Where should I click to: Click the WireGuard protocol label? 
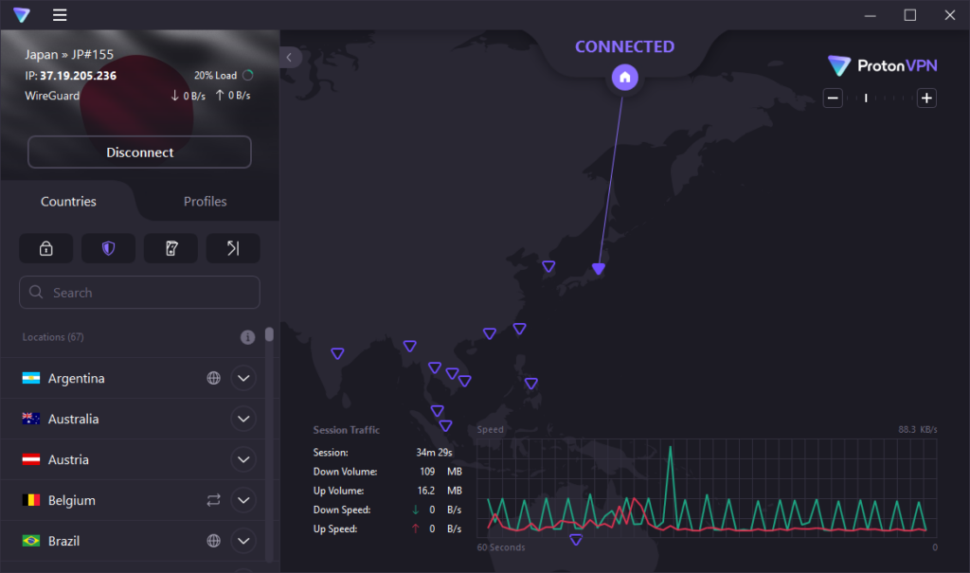pyautogui.click(x=52, y=96)
